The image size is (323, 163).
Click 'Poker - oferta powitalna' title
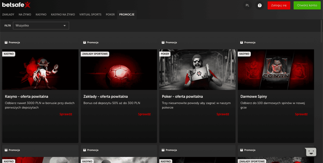pyautogui.click(x=182, y=96)
